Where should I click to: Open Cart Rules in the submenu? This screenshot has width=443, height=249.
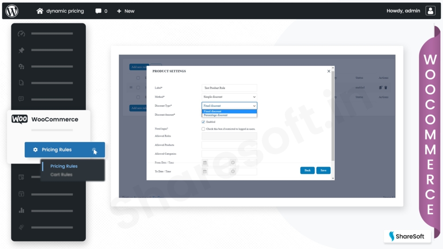click(61, 175)
